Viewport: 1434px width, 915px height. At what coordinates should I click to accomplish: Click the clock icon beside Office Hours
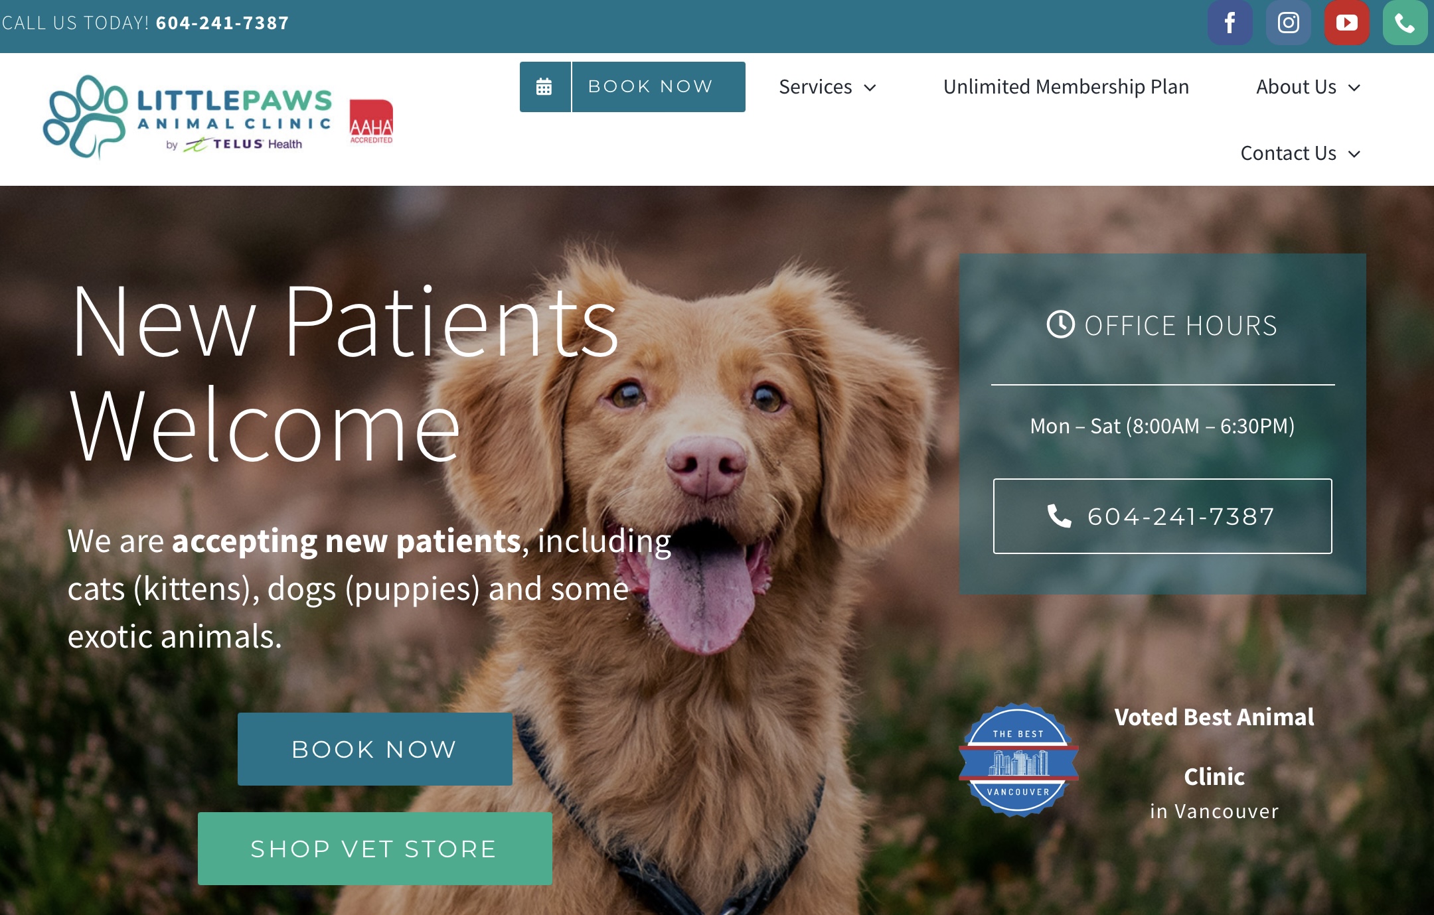(x=1060, y=325)
